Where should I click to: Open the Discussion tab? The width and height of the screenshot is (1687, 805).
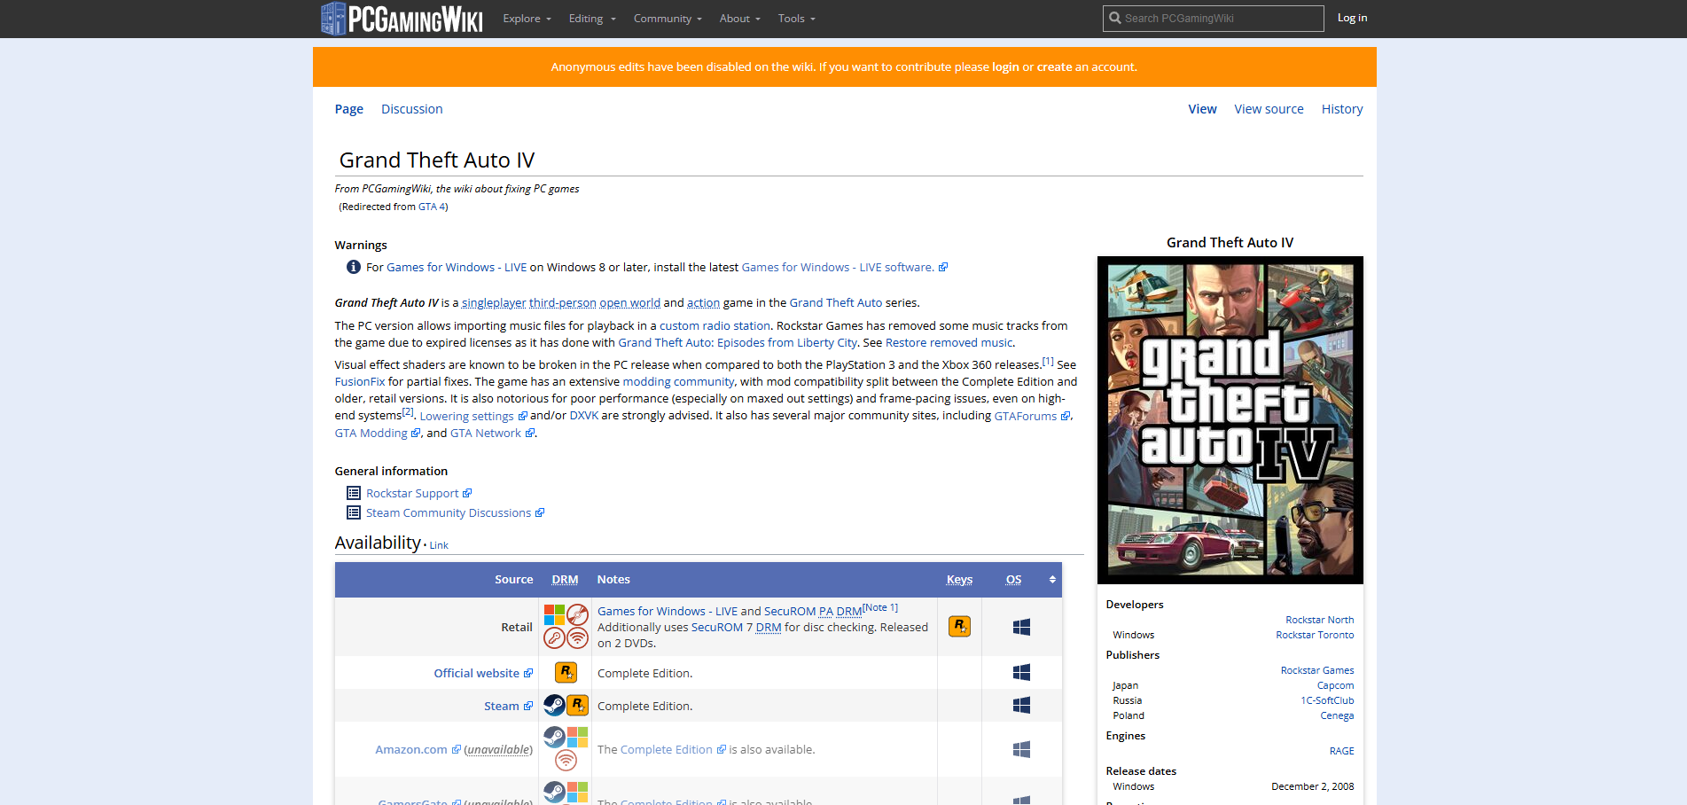[412, 109]
